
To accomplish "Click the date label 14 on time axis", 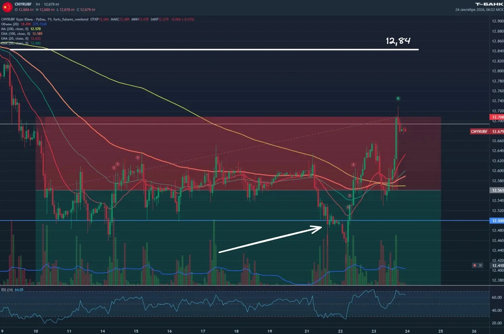I will pyautogui.click(x=102, y=331).
